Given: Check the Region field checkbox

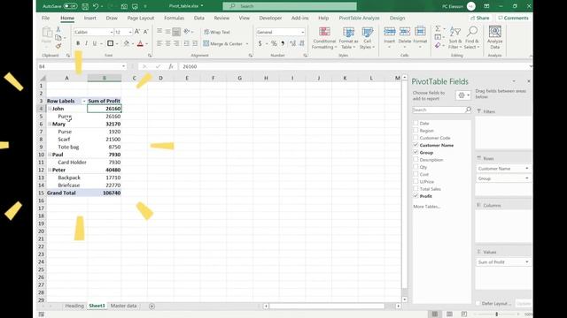Looking at the screenshot, I should (x=416, y=130).
